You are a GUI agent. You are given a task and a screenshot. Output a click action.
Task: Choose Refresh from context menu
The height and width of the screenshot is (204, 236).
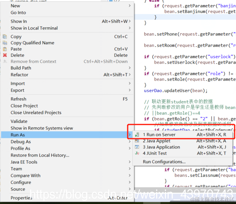(67, 99)
